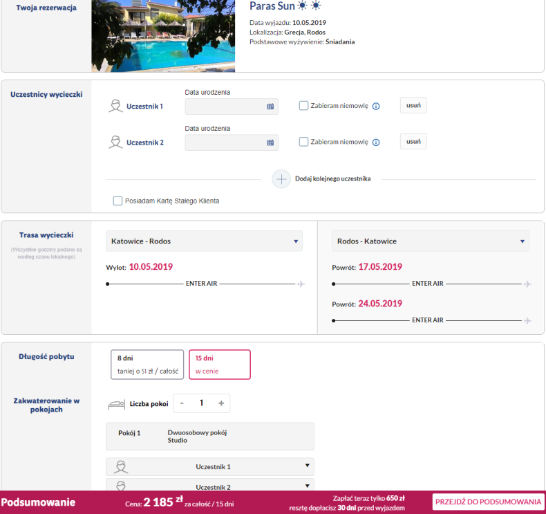
Task: Click info icon beside Uczestnik 1 infant option
Action: [x=376, y=107]
